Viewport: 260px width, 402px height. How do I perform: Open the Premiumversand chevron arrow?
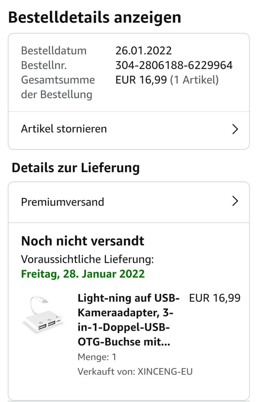point(235,201)
